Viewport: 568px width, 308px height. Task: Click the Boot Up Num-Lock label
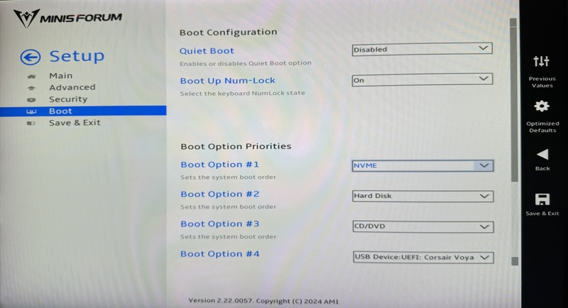pos(227,81)
